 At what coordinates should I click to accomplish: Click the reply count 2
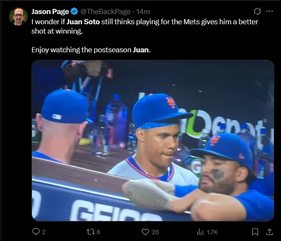click(44, 232)
